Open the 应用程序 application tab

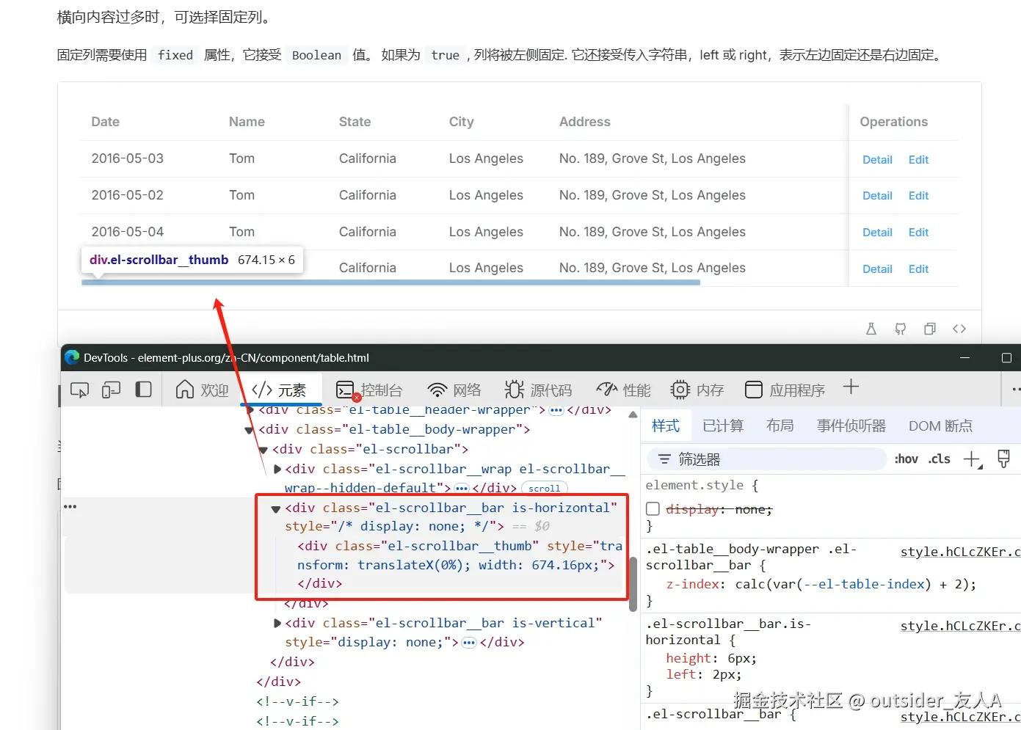[785, 390]
